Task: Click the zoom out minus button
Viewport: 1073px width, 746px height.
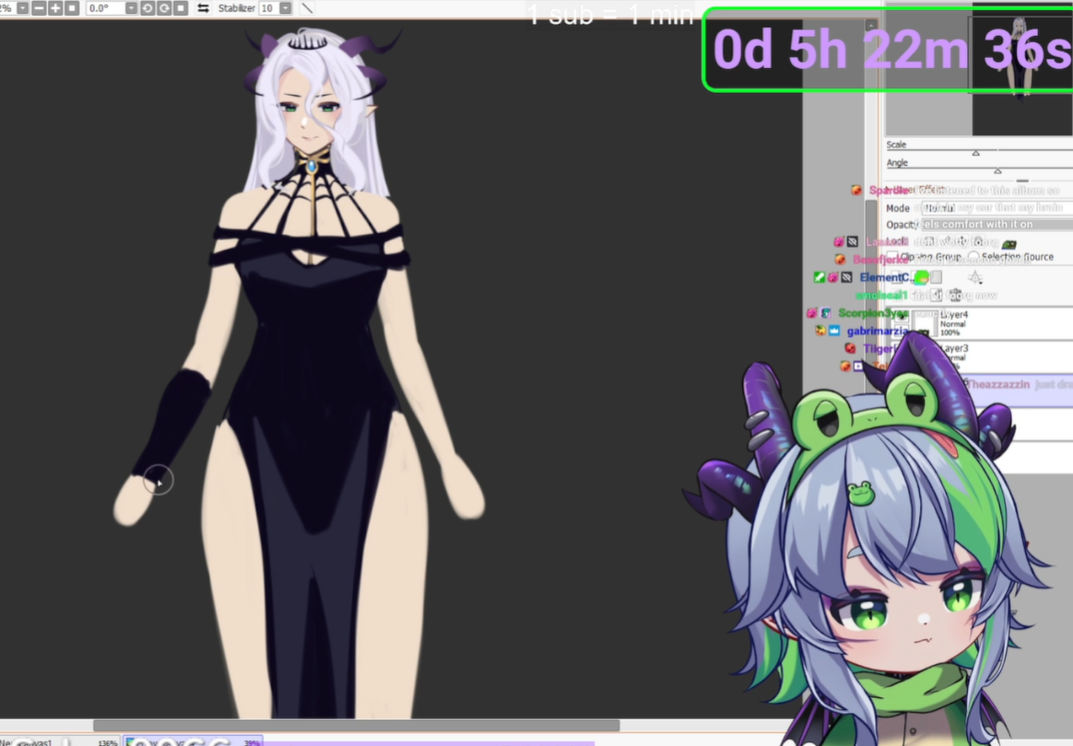Action: [39, 8]
